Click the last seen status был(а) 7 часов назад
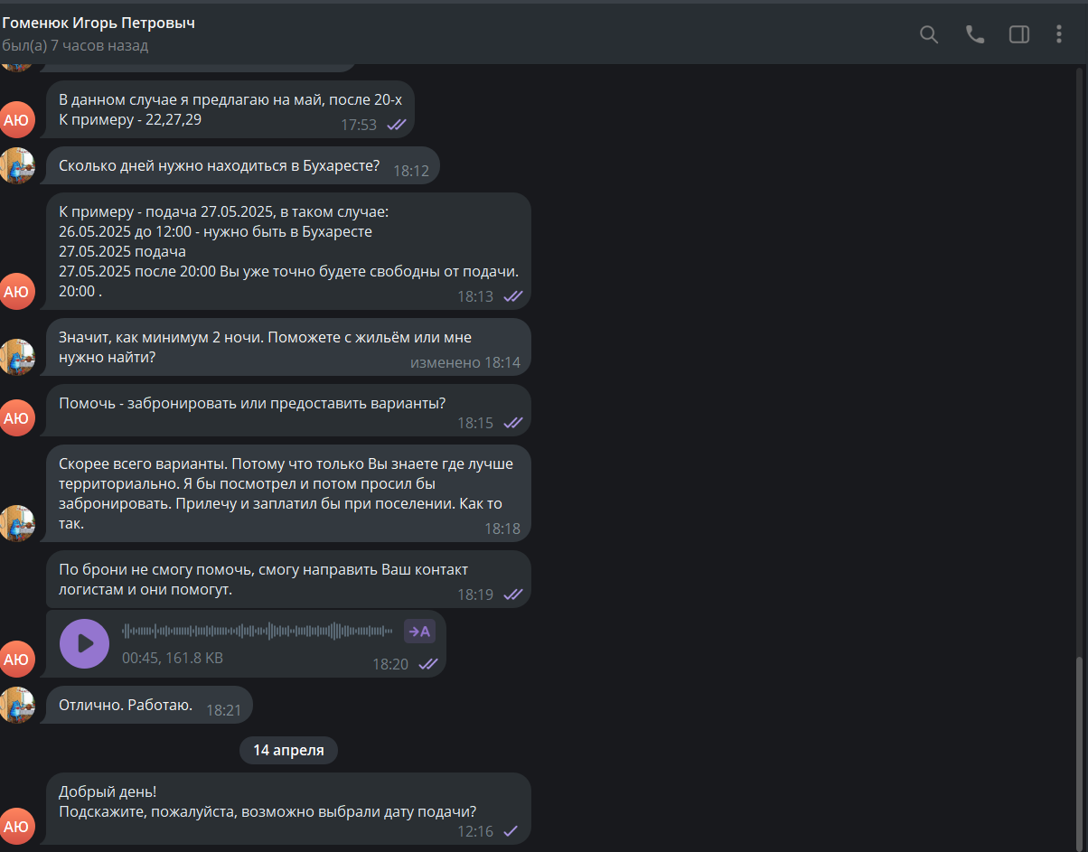 (75, 45)
